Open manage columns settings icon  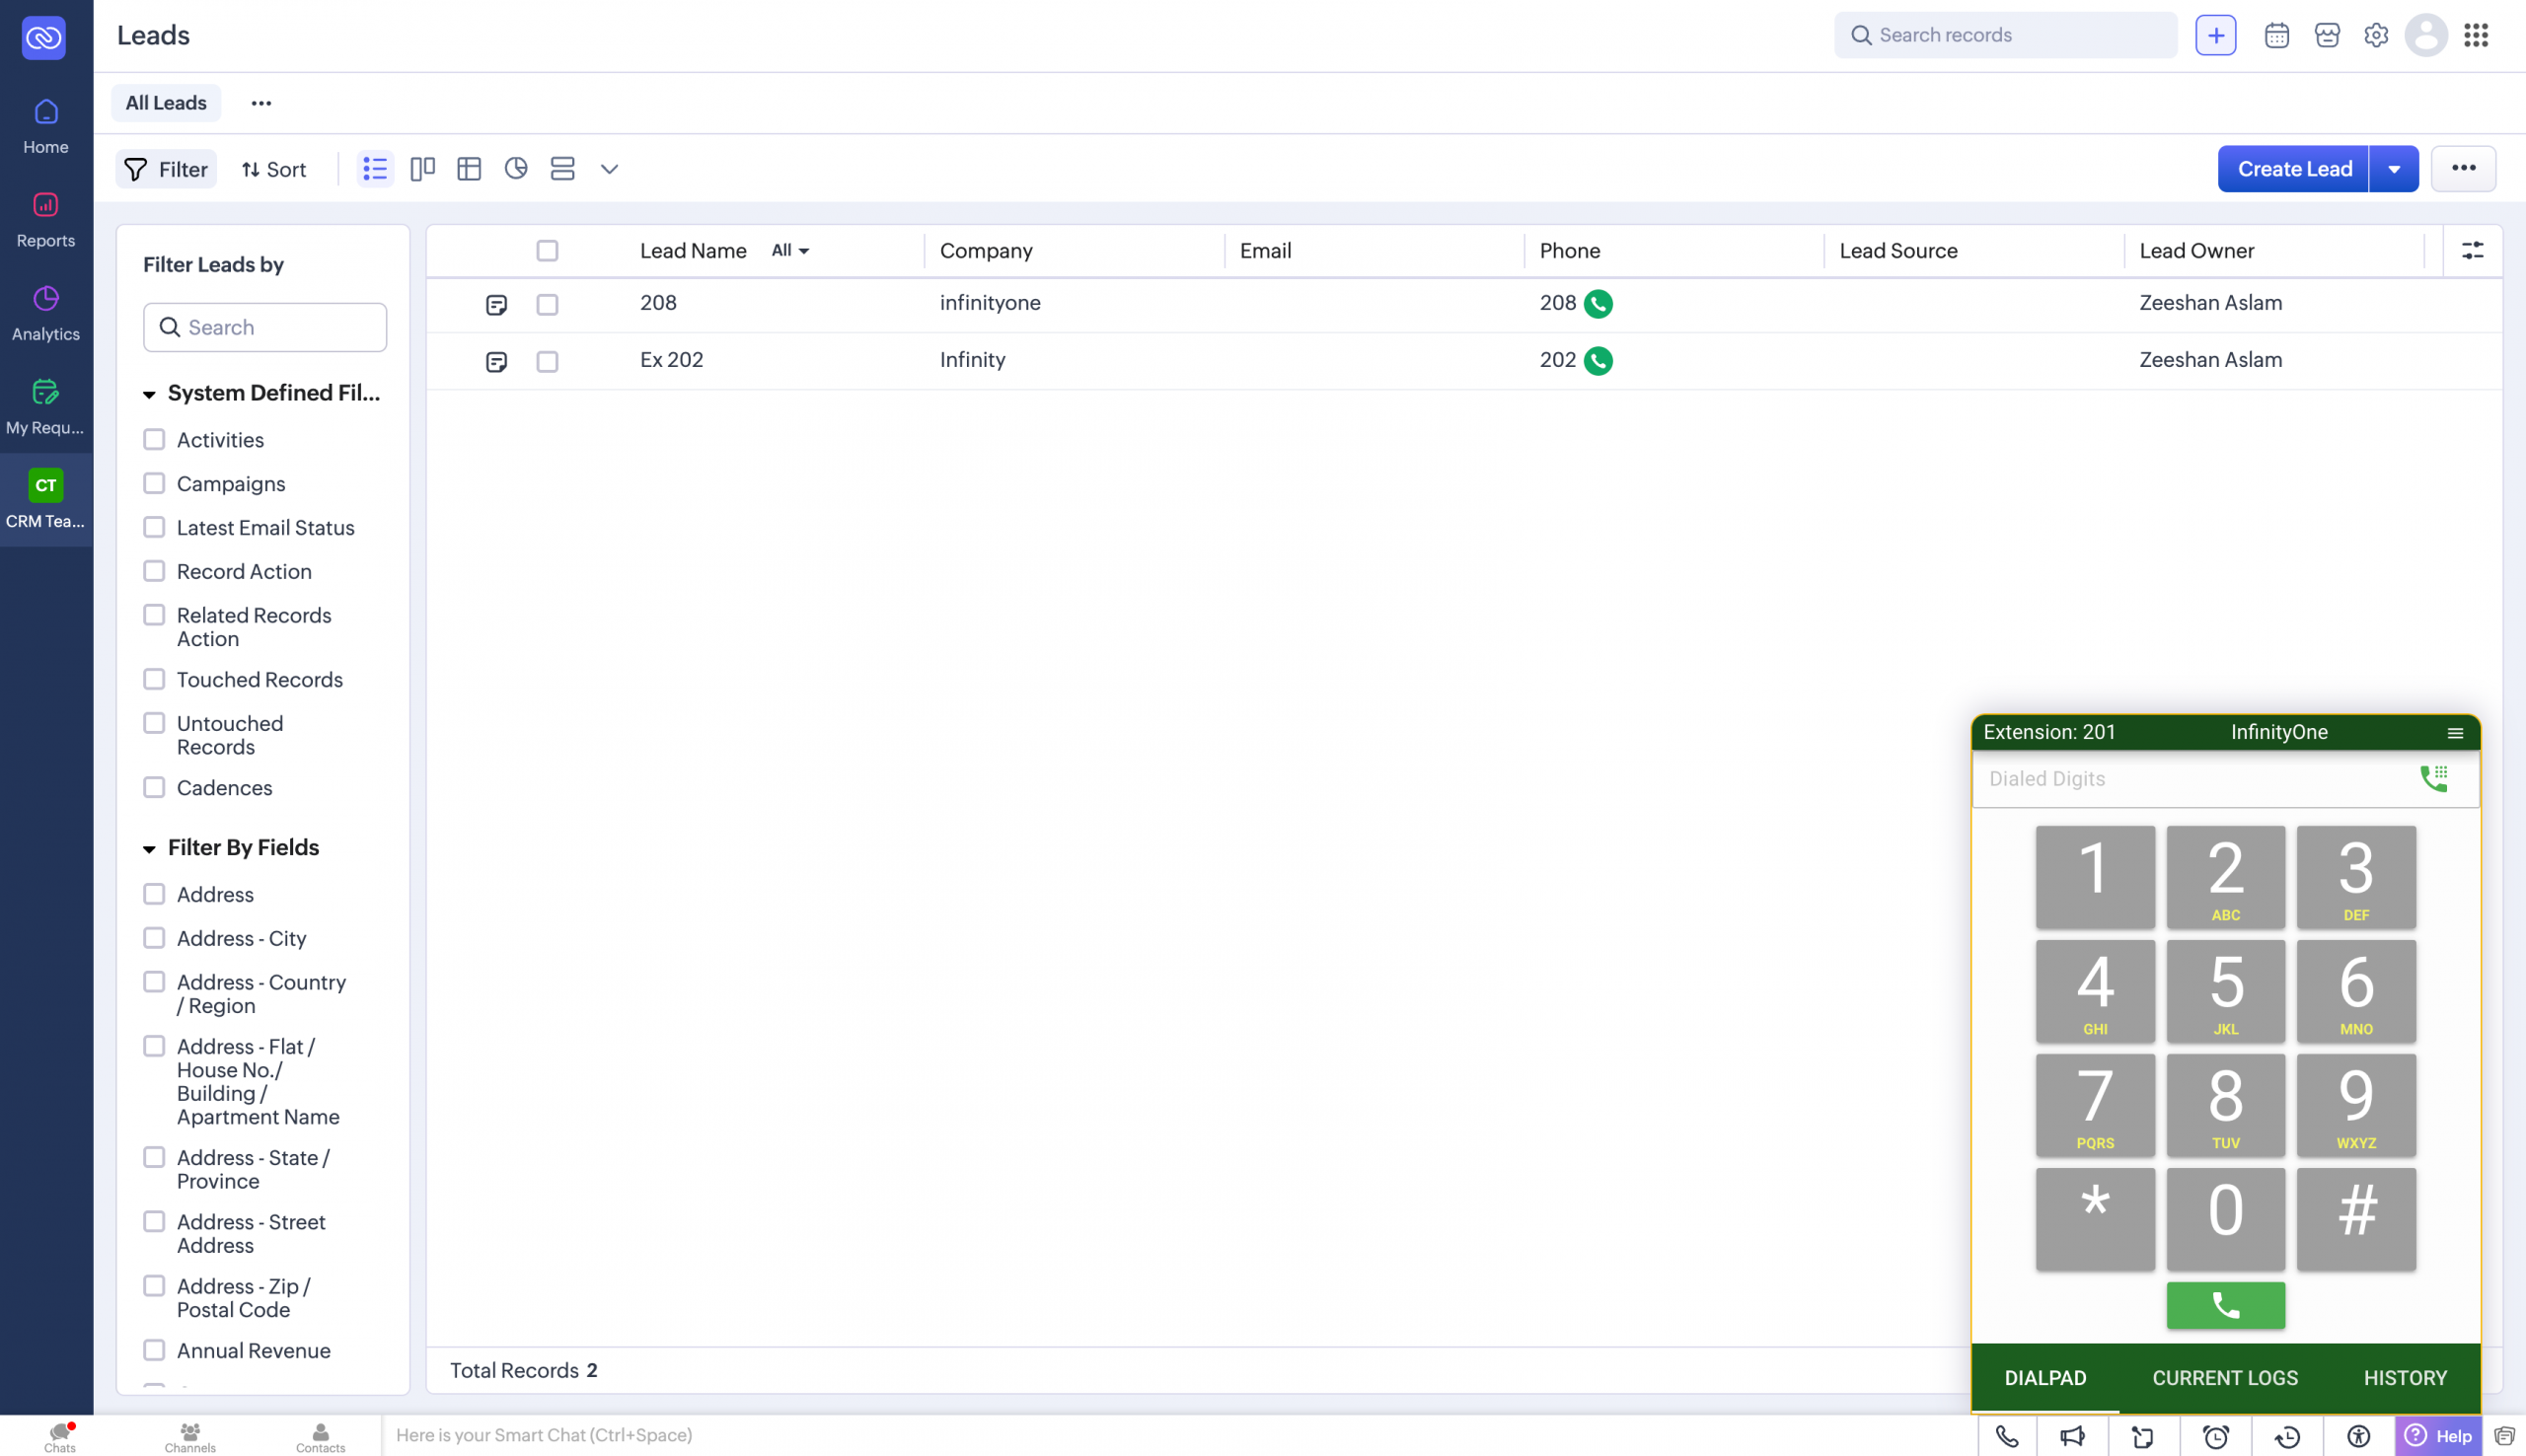2472,251
